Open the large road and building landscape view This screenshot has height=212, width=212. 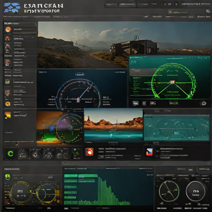83,45
